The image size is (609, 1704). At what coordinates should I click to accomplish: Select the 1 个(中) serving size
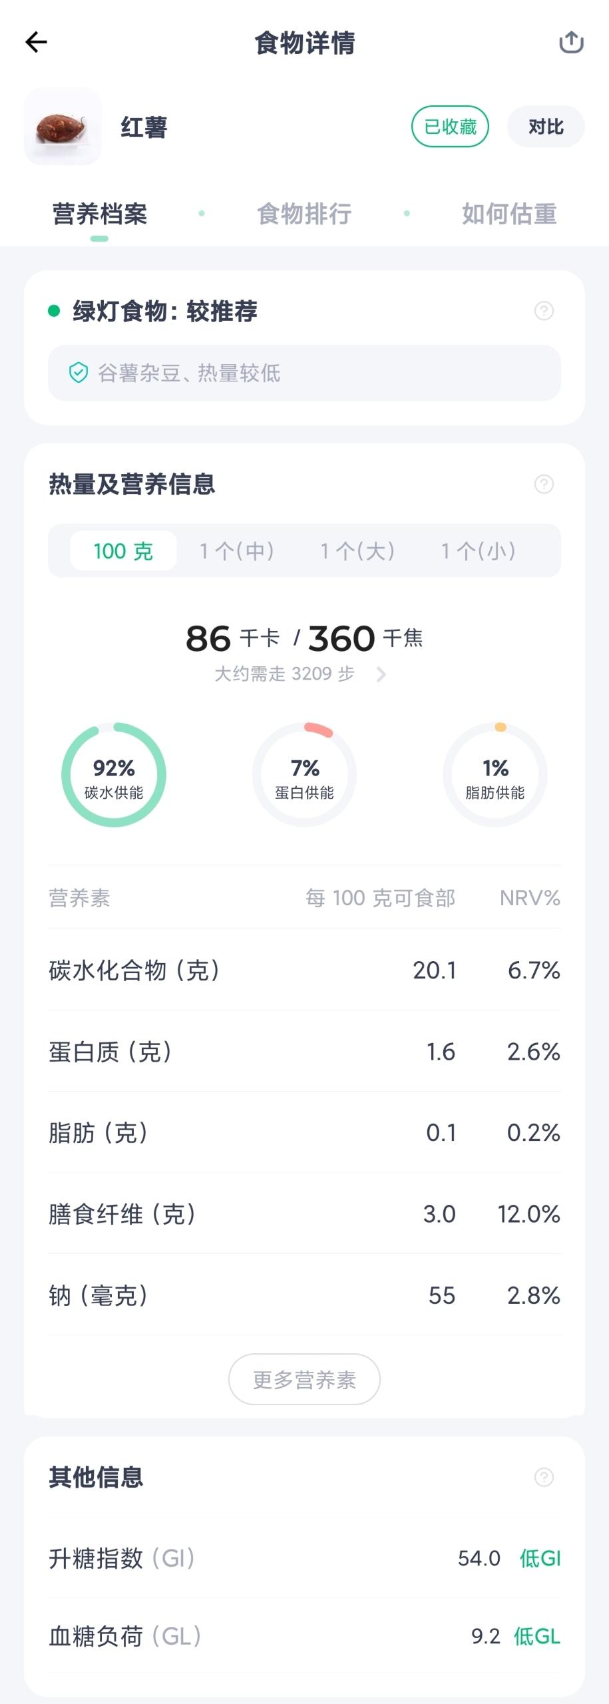(237, 551)
